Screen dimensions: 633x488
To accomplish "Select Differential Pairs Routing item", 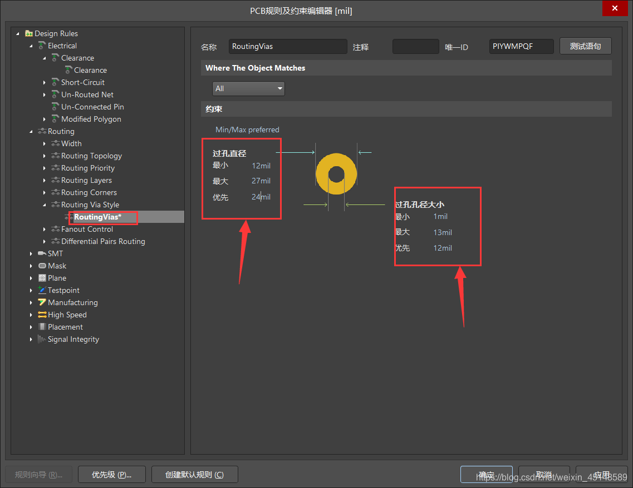I will click(x=103, y=241).
